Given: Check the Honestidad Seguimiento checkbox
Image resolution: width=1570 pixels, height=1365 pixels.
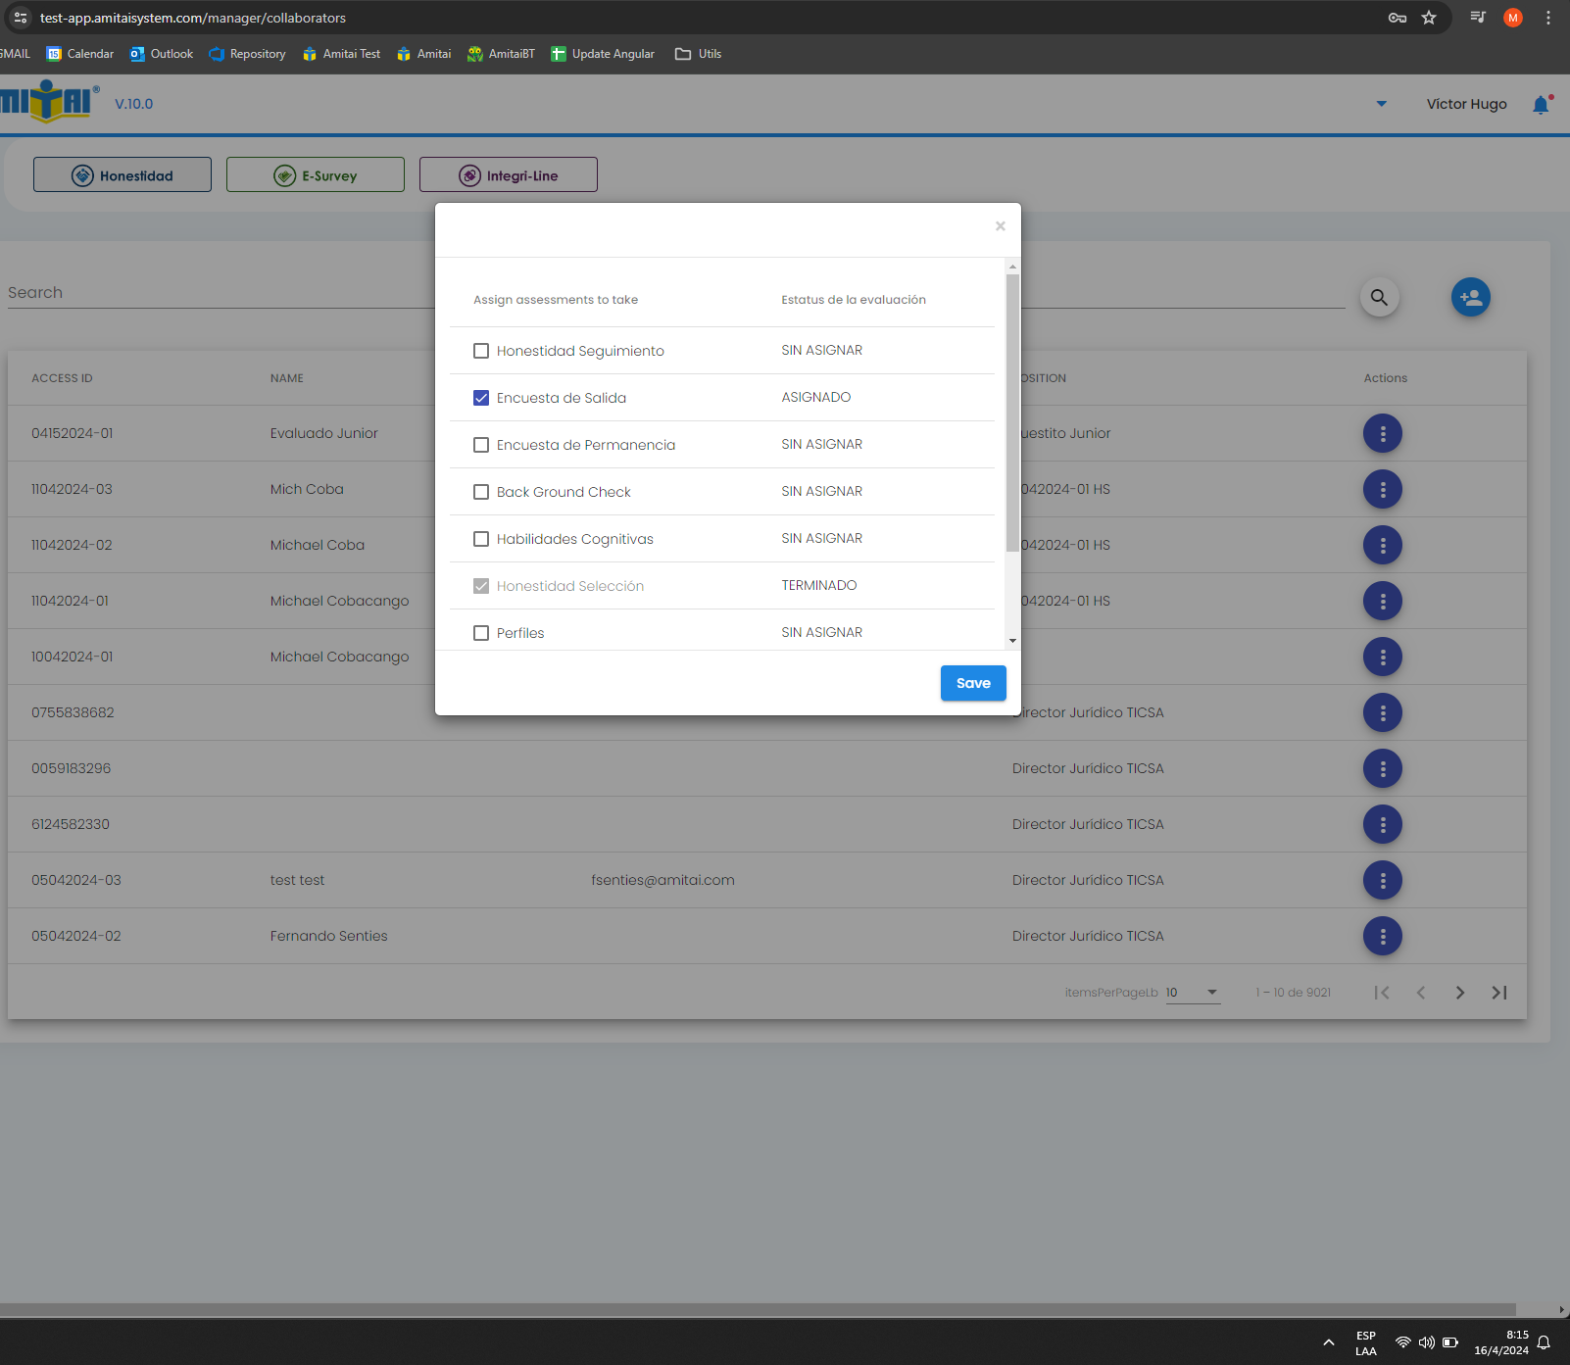Looking at the screenshot, I should coord(481,351).
